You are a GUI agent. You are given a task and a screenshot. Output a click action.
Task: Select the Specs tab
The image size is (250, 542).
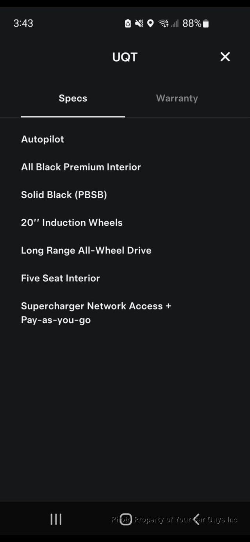[x=73, y=98]
